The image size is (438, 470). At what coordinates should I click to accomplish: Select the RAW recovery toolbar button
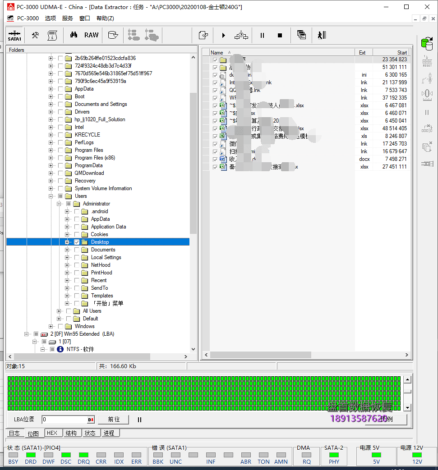coord(91,35)
